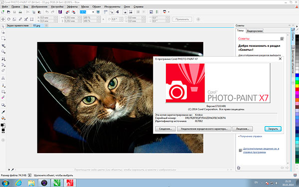The image size is (299, 187).
Task: Select the perspective mode in property bar
Action: point(32,19)
